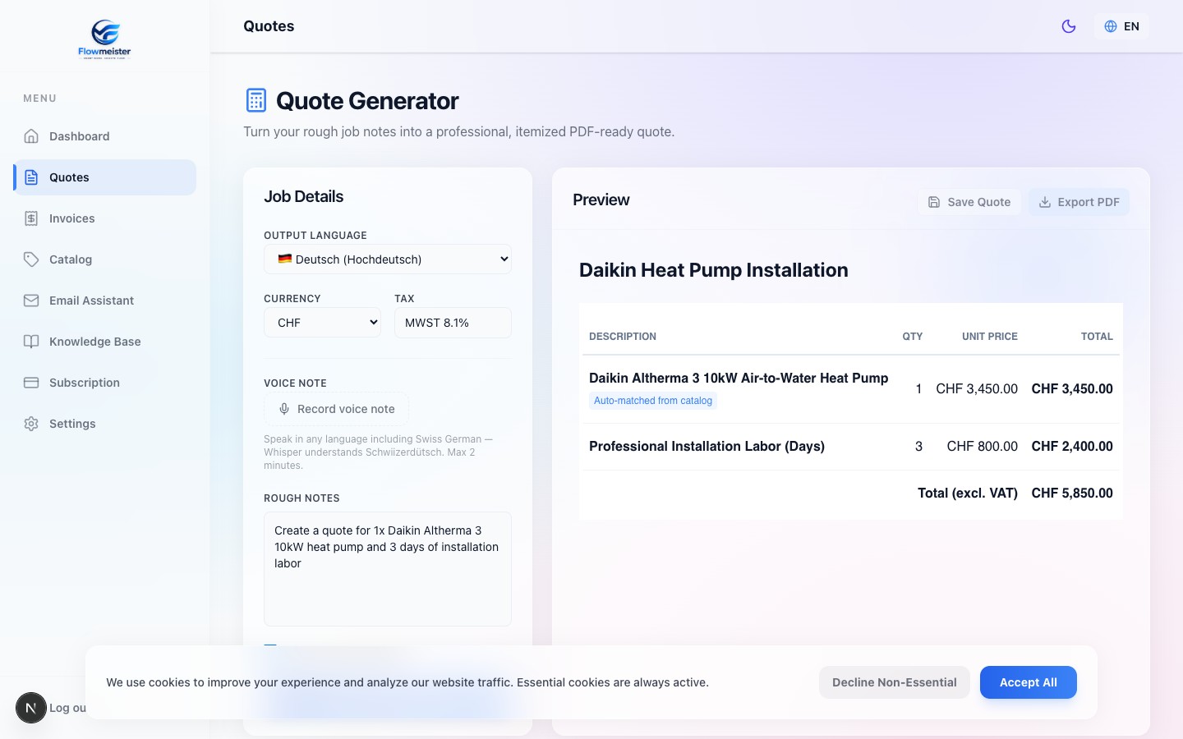Viewport: 1183px width, 739px height.
Task: Click the CHF 3,450.00 unit price cell
Action: click(977, 388)
